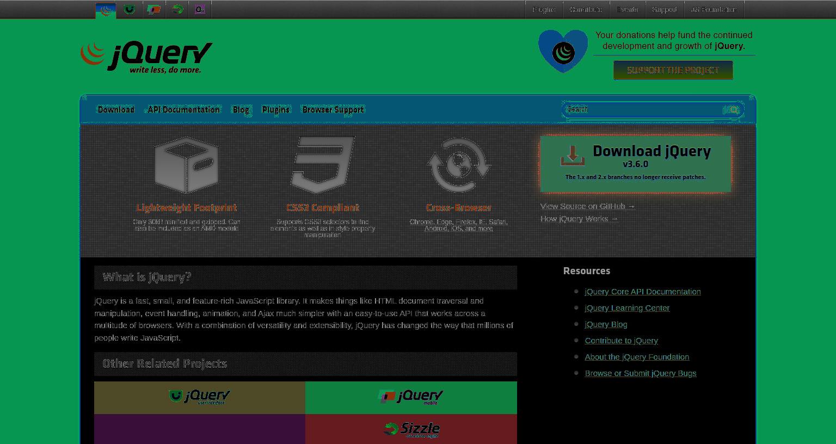The width and height of the screenshot is (836, 444).
Task: Click the CSS3 shield icon
Action: point(323,165)
